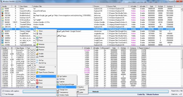Click the firefox icon on handle 656162 row
The height and width of the screenshot is (97, 183).
click(x=3, y=13)
